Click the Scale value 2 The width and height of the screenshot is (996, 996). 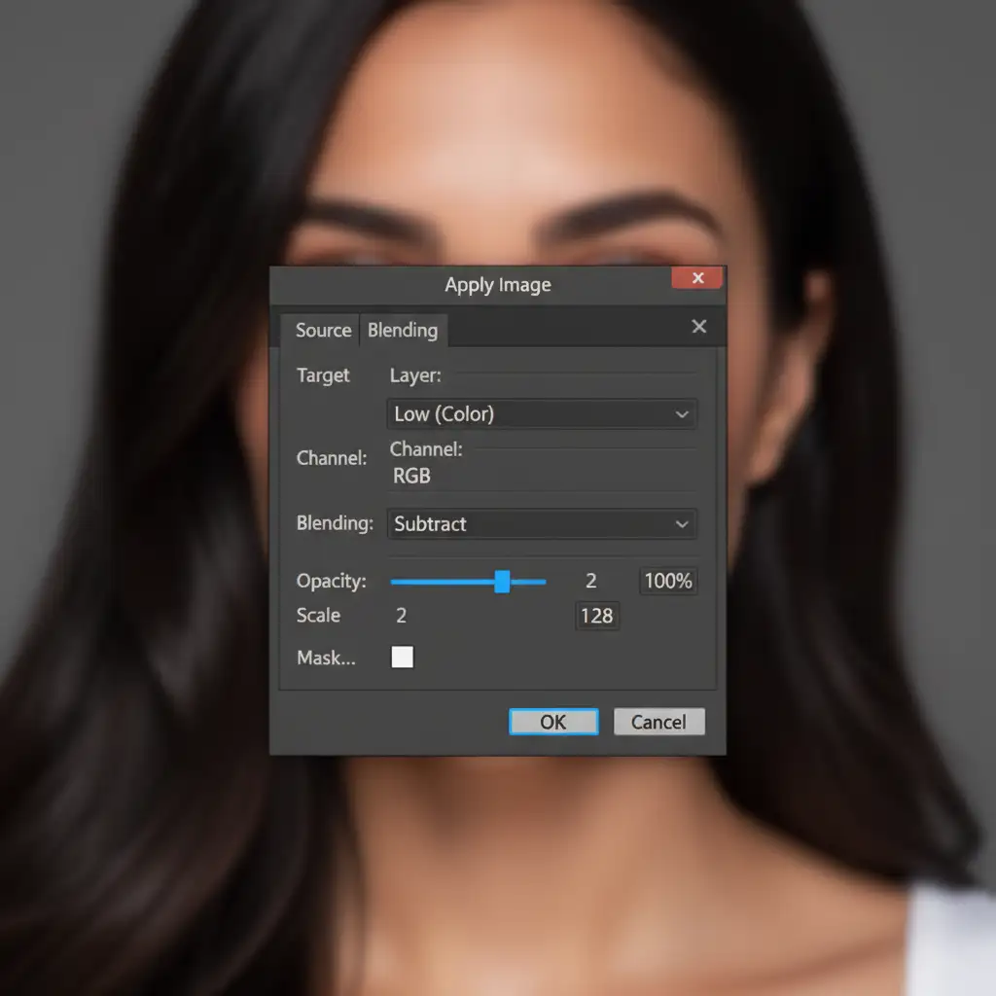(402, 616)
